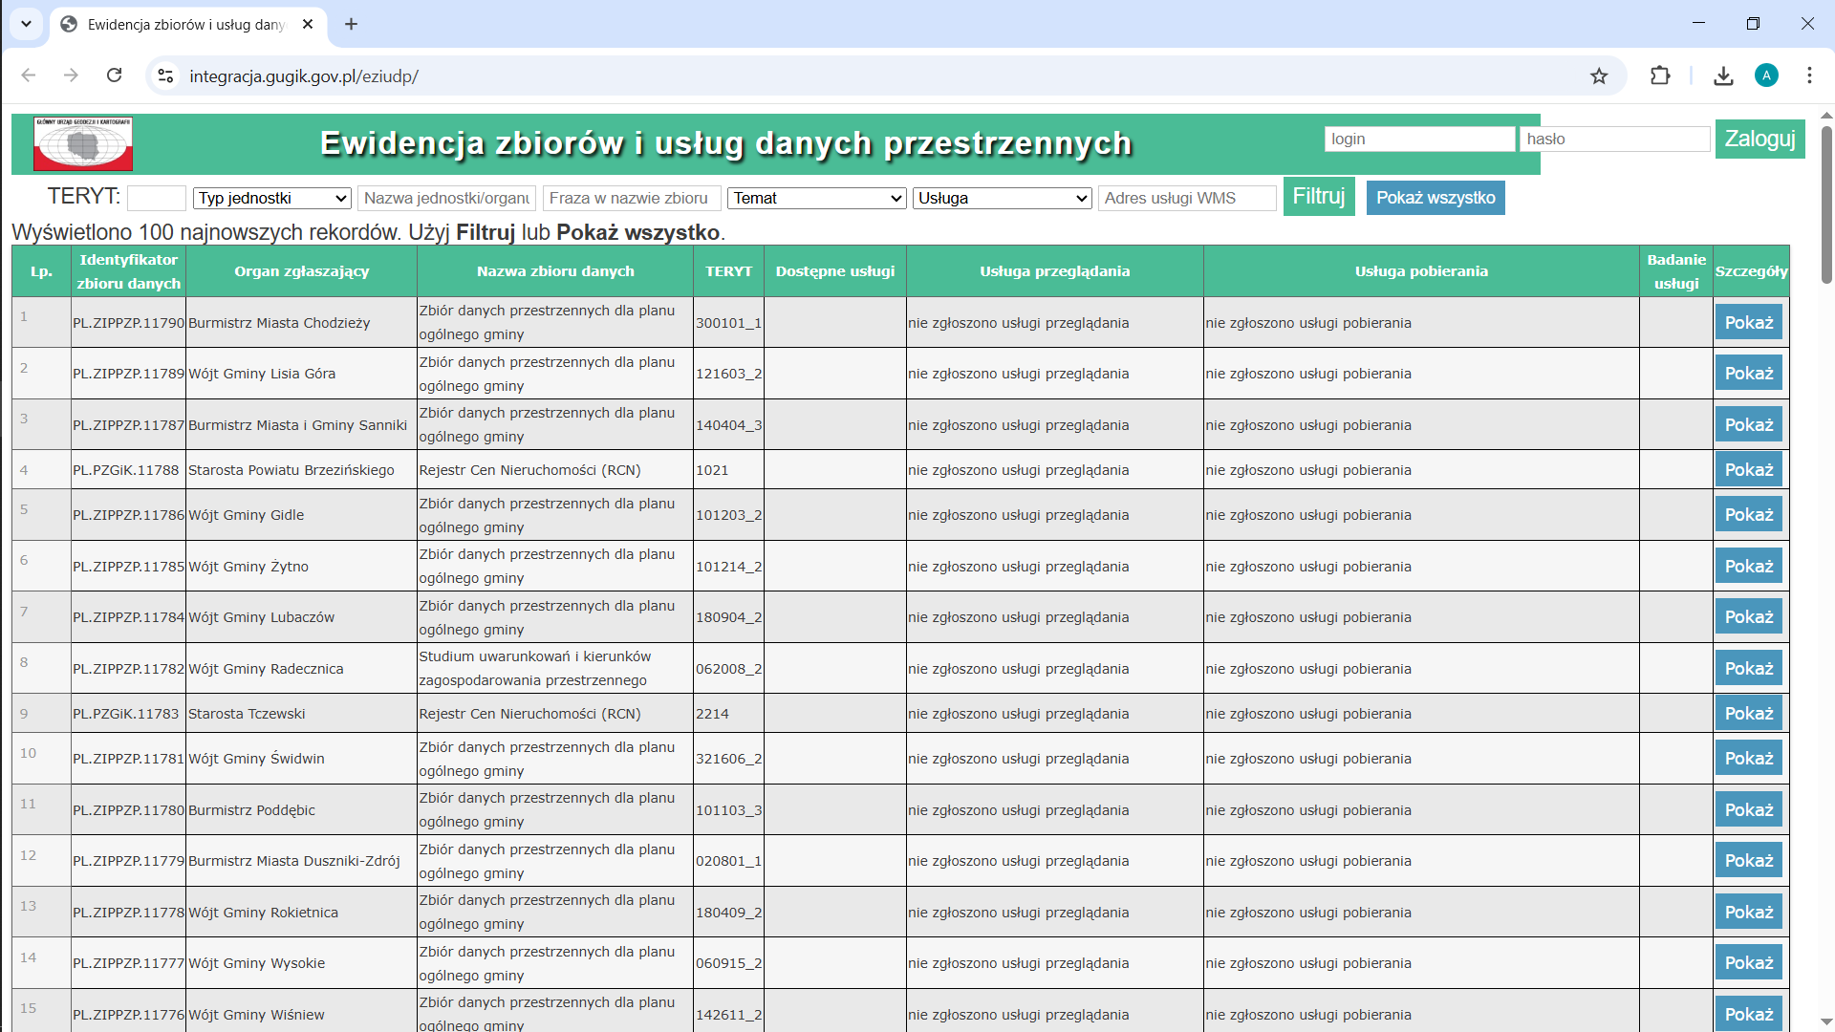Open a new browser tab

pyautogui.click(x=351, y=24)
